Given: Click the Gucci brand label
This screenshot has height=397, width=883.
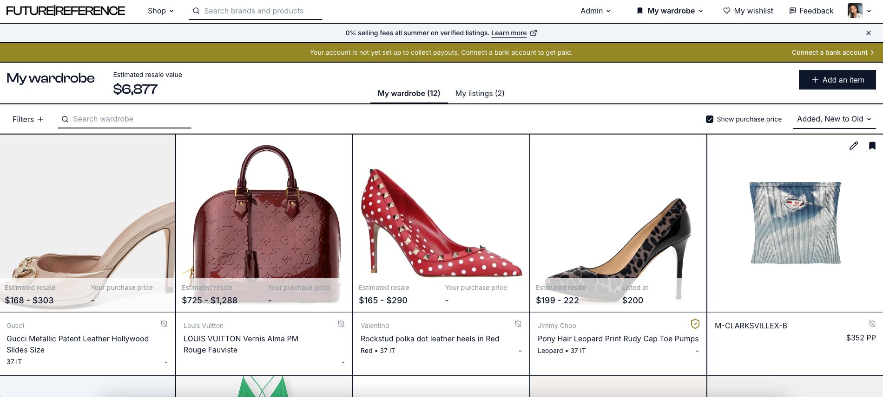Looking at the screenshot, I should tap(15, 326).
